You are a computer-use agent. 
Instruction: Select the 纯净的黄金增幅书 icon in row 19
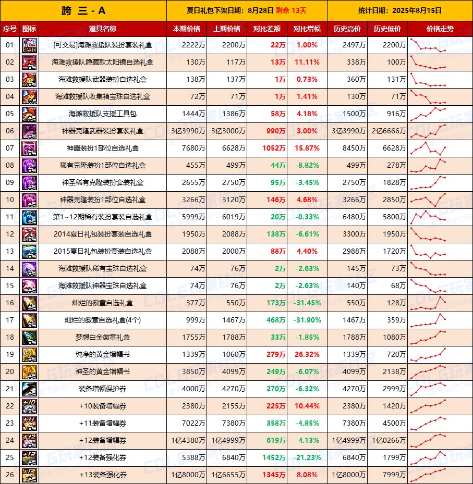[29, 355]
